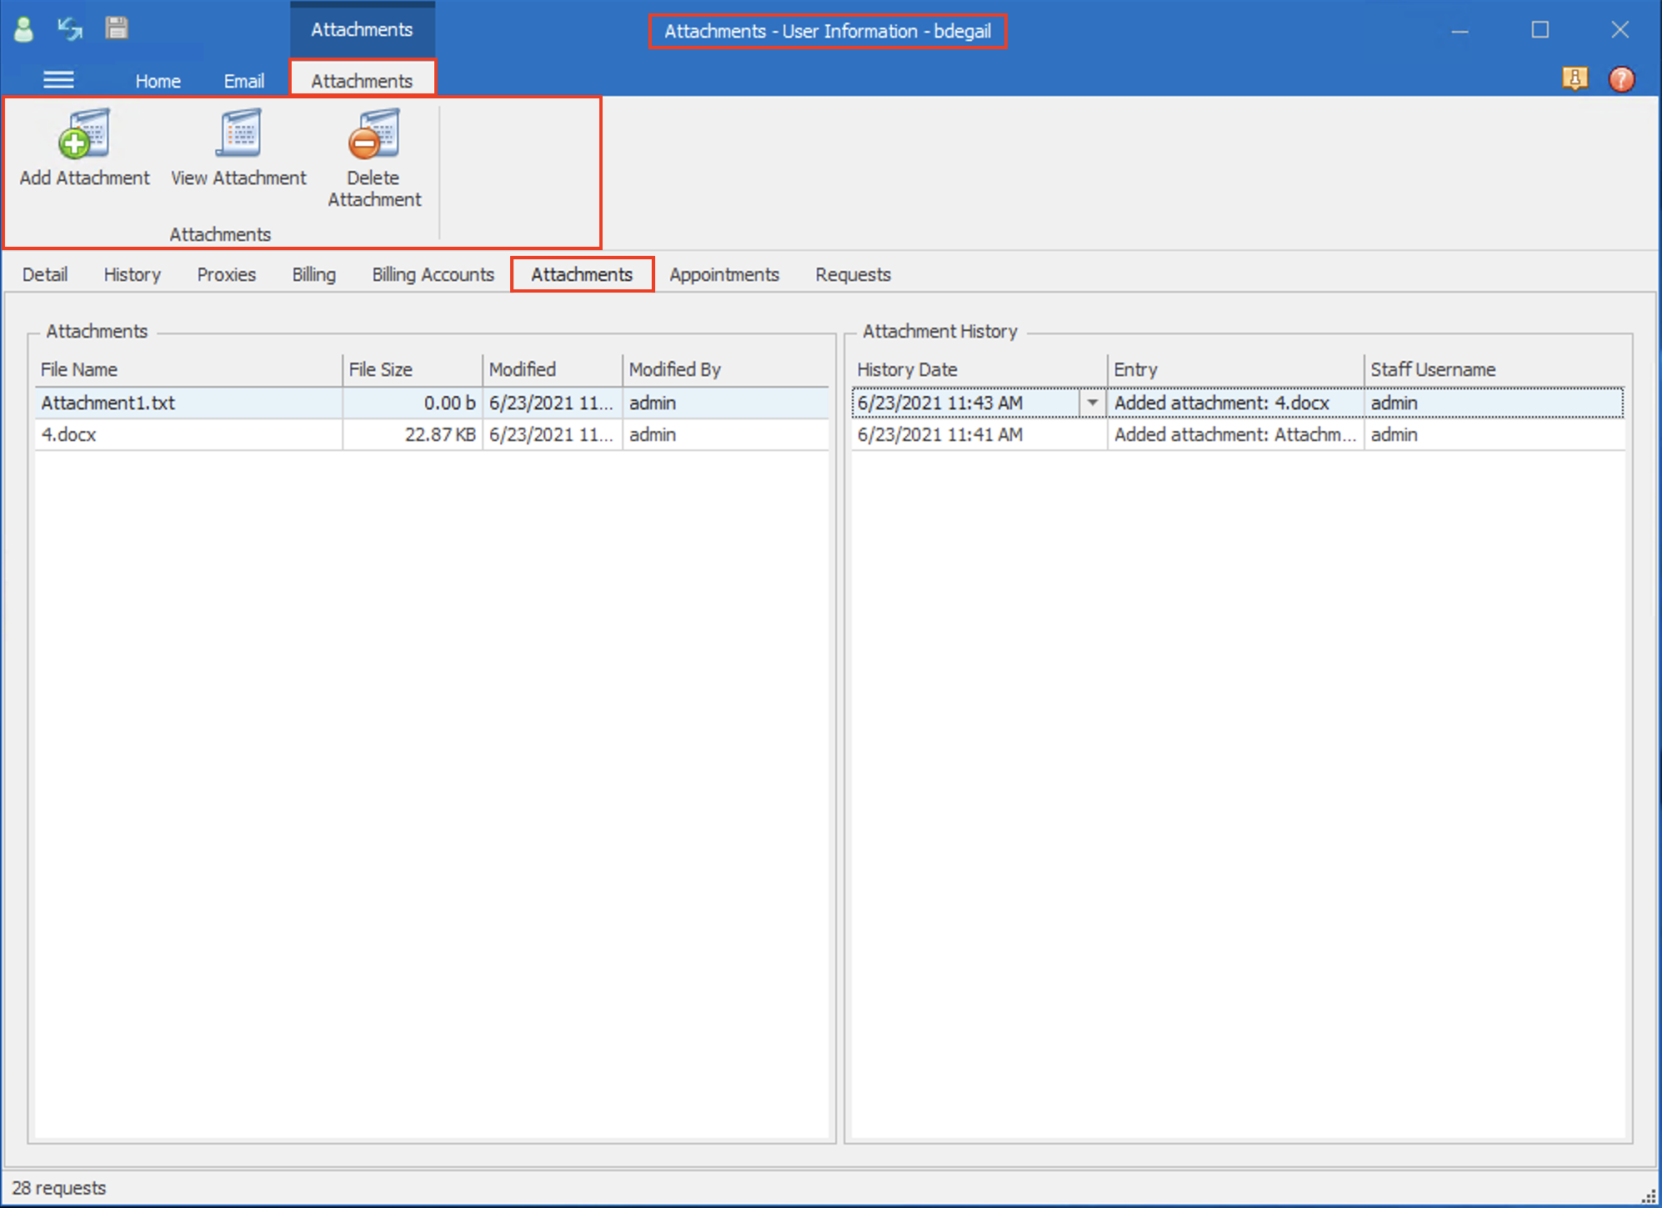Save the record using the save icon
Image resolution: width=1662 pixels, height=1208 pixels.
(x=116, y=28)
